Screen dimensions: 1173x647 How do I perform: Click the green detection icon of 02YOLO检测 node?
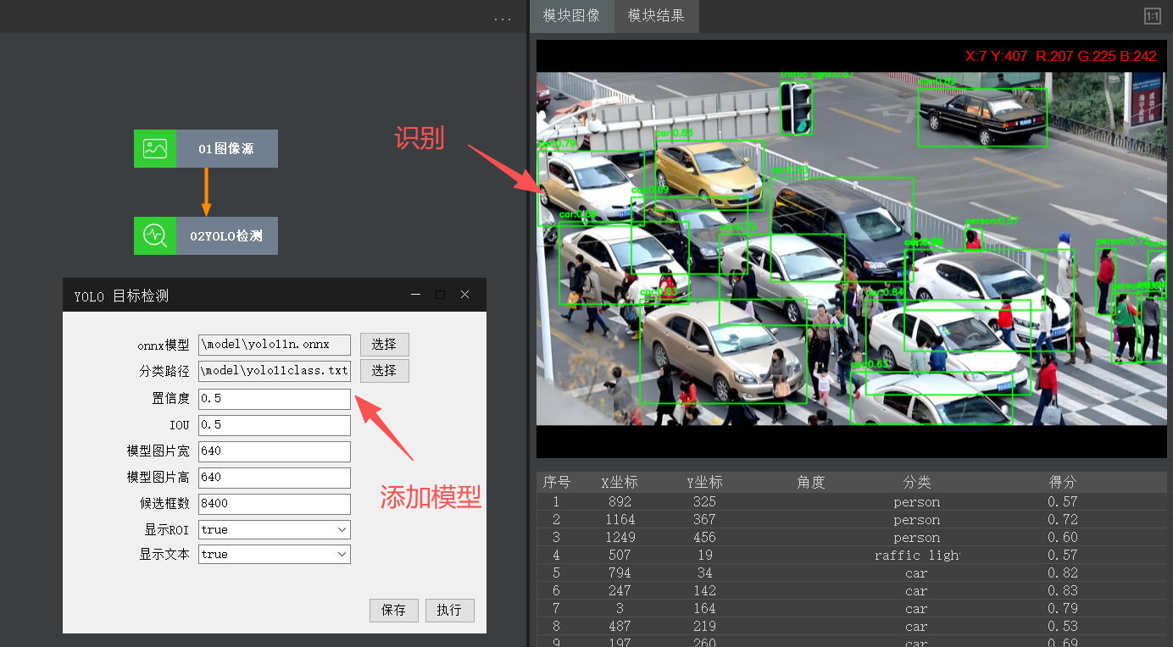(155, 235)
